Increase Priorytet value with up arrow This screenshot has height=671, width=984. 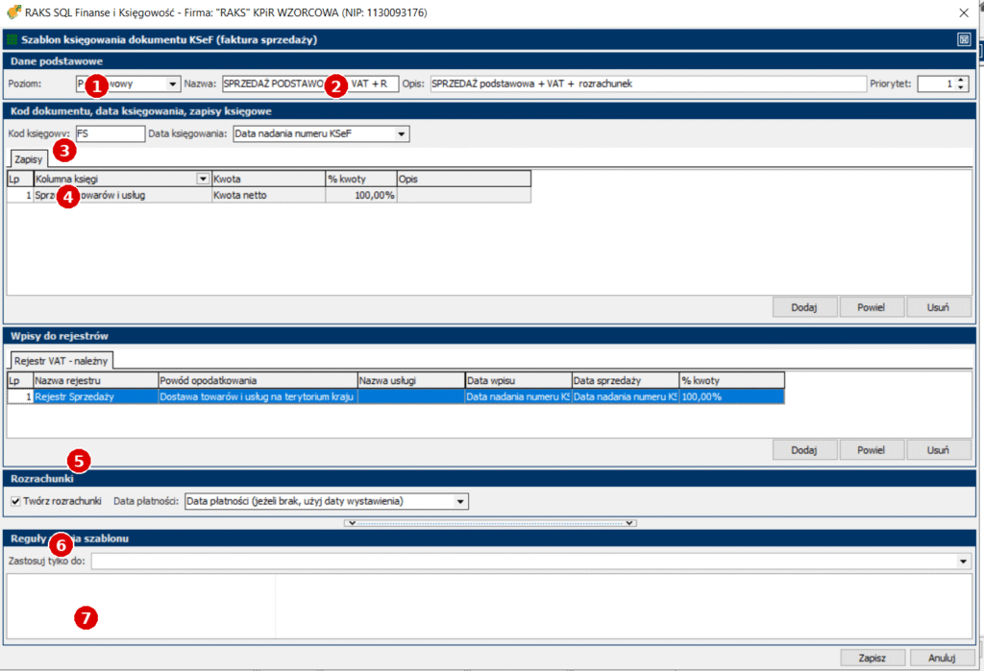(x=961, y=80)
